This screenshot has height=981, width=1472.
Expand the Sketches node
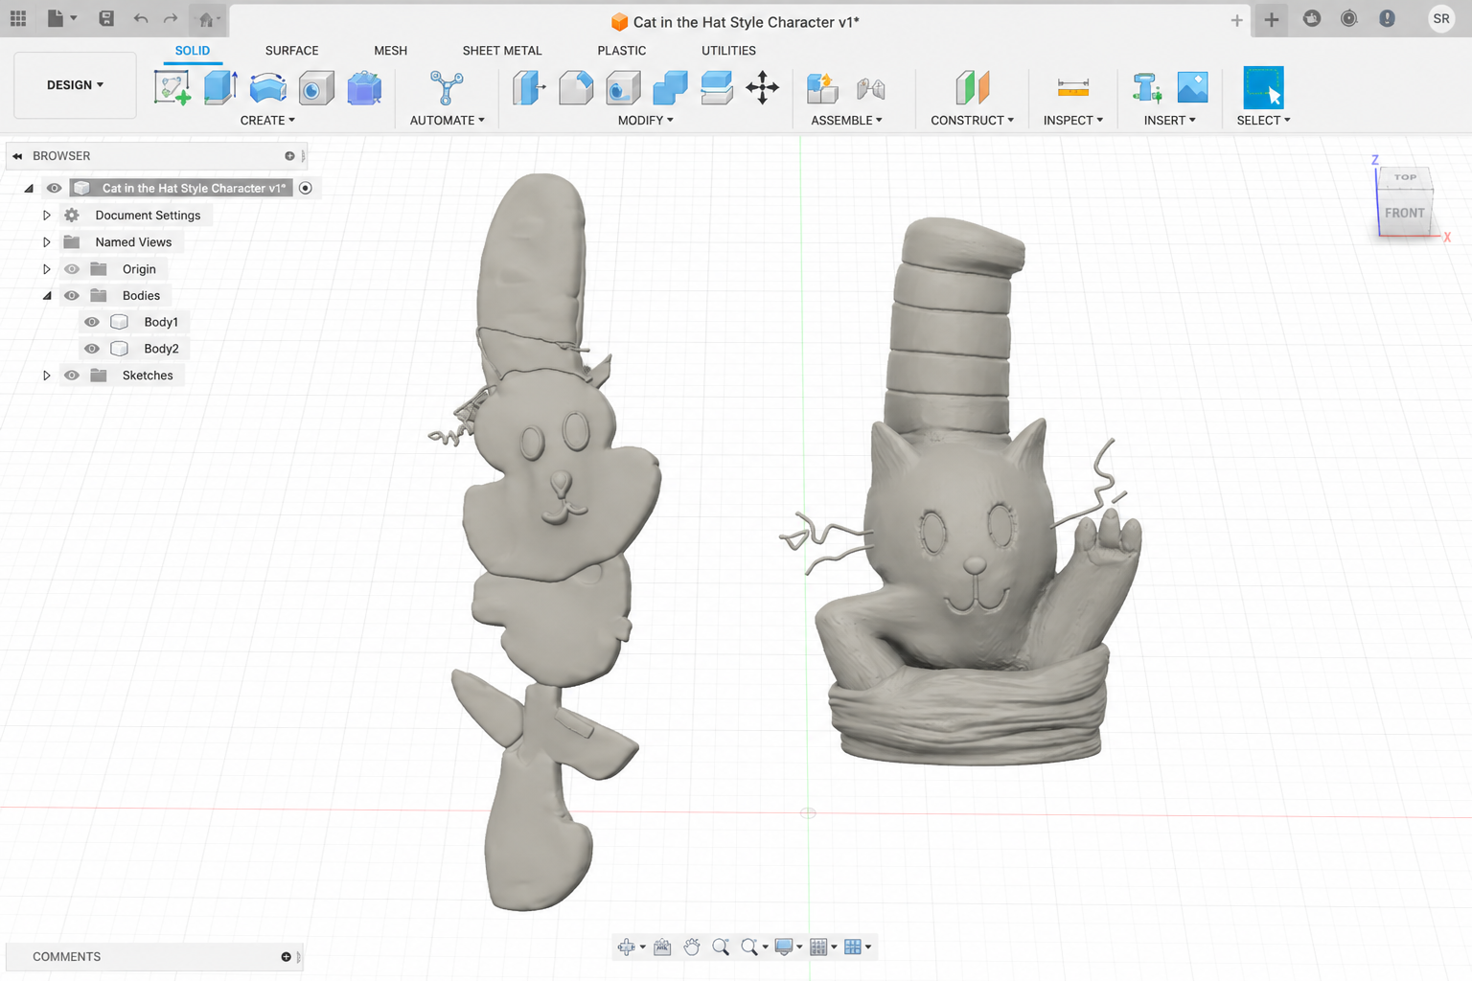pos(46,376)
